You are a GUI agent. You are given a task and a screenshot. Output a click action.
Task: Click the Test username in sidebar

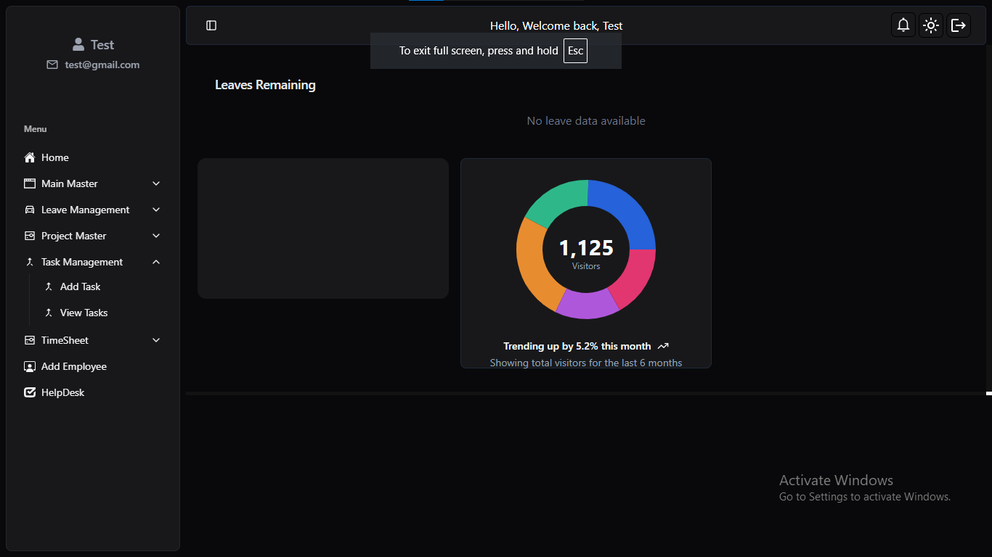point(102,44)
